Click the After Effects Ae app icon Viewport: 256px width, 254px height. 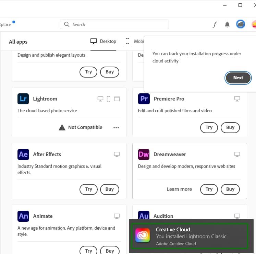pyautogui.click(x=23, y=154)
